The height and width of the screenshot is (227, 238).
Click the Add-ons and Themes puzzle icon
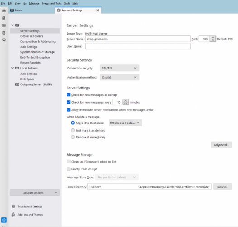pyautogui.click(x=14, y=215)
